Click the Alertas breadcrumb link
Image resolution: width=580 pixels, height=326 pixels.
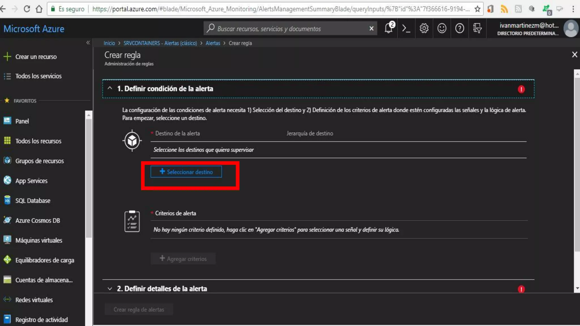click(213, 43)
